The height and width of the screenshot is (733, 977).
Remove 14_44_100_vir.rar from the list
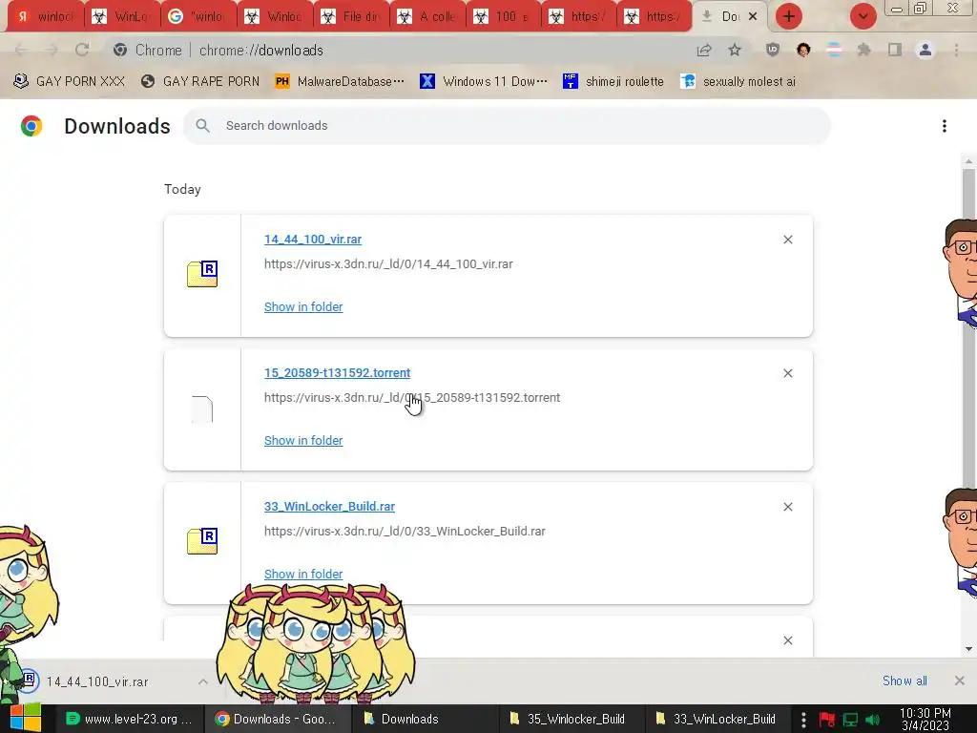[788, 240]
